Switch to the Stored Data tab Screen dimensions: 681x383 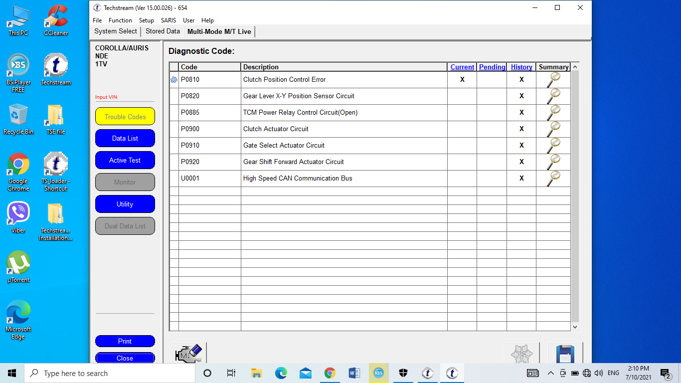163,31
